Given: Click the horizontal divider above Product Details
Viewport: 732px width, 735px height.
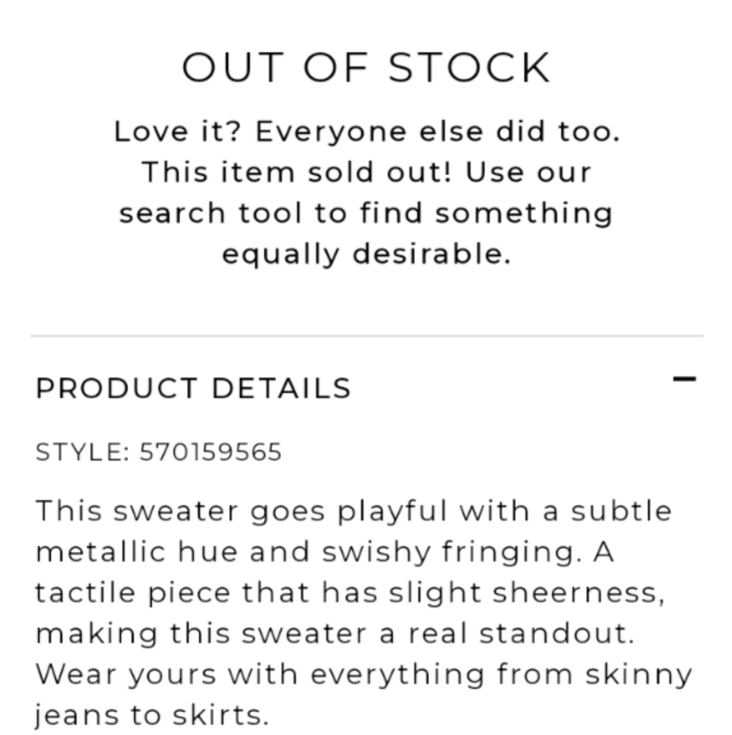Looking at the screenshot, I should click(366, 335).
